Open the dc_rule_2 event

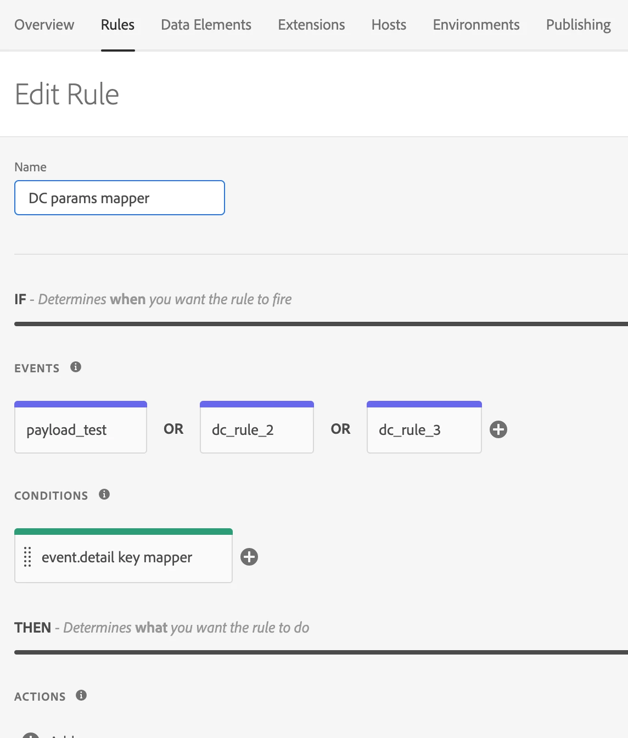pos(256,429)
